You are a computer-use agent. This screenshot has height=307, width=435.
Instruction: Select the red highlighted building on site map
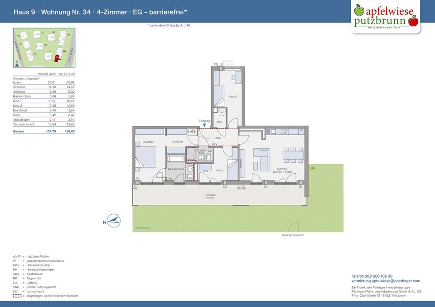click(57, 58)
